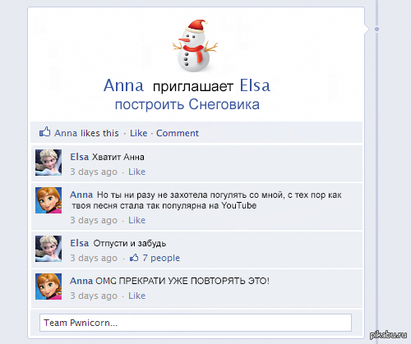Screen dimensions: 411x344
Task: Show the "7 people" who liked Elsa's comment
Action: coord(161,258)
